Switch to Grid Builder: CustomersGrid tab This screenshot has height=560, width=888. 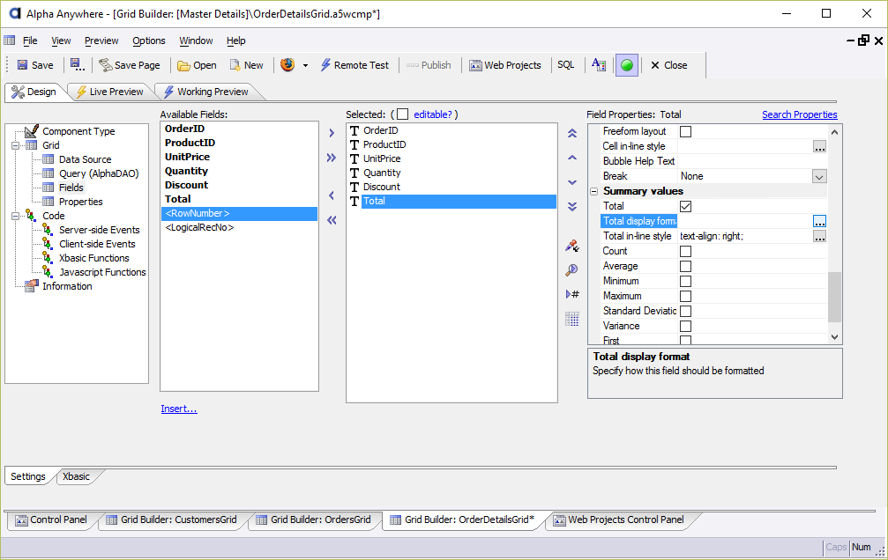[x=172, y=519]
